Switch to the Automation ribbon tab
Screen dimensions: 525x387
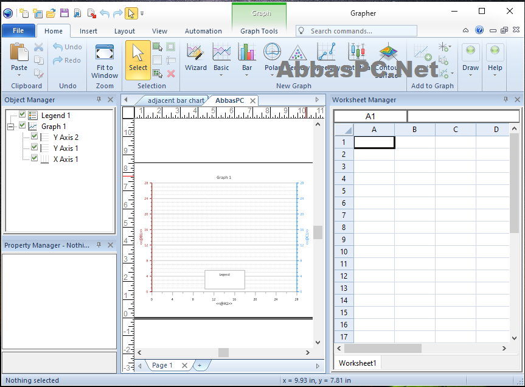203,31
